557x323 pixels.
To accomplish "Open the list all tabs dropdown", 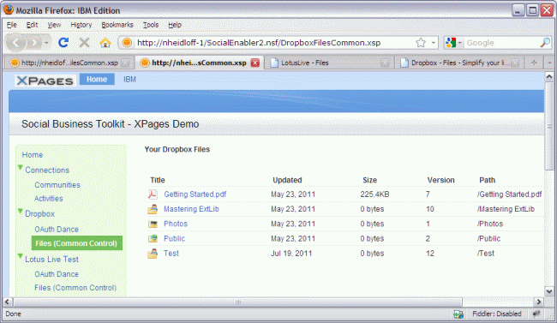I will (x=549, y=63).
